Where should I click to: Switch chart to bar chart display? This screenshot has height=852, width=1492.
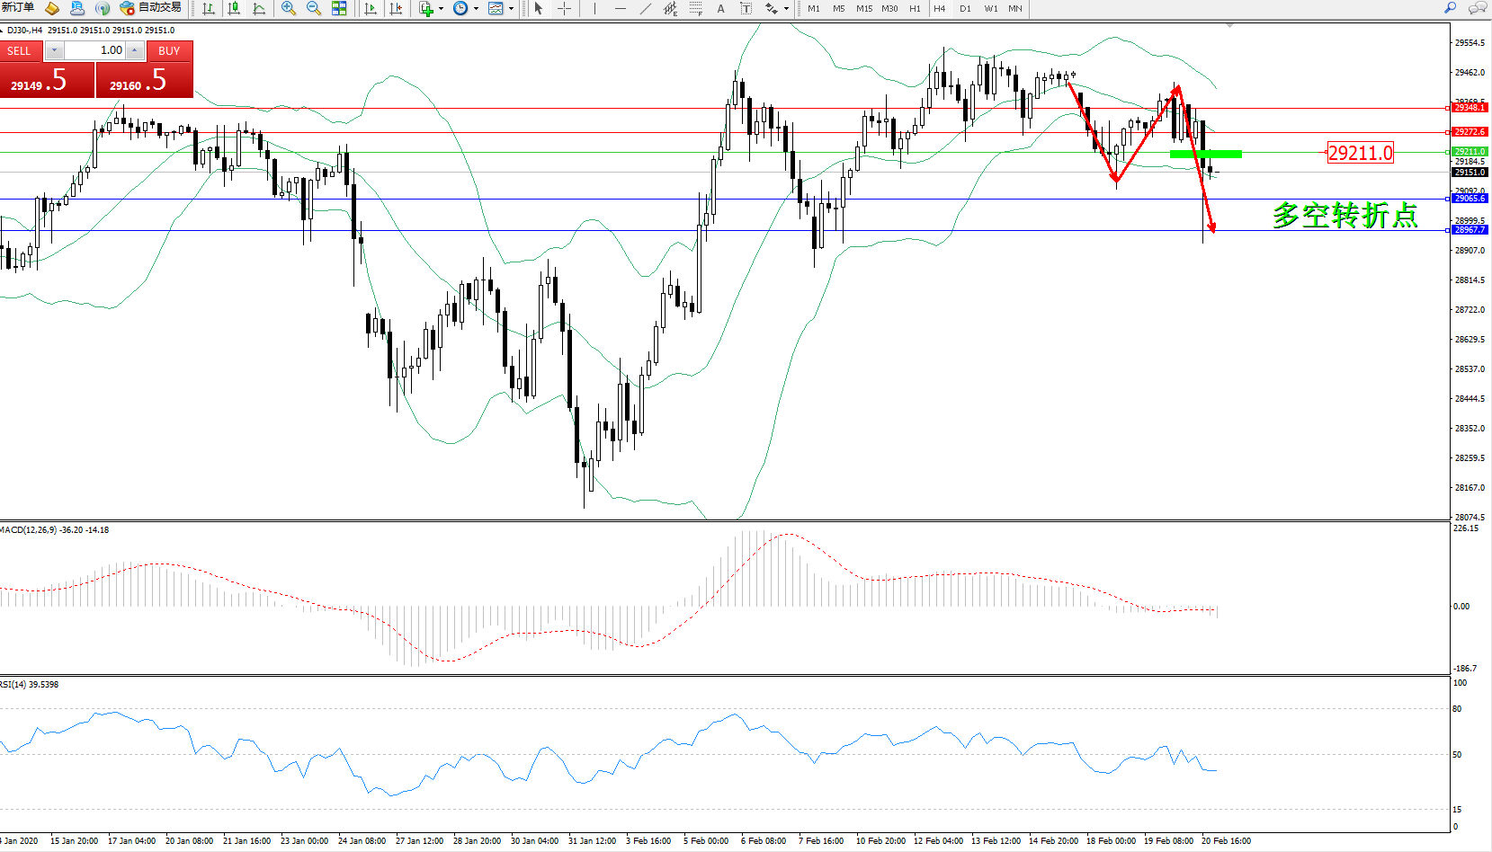tap(209, 8)
